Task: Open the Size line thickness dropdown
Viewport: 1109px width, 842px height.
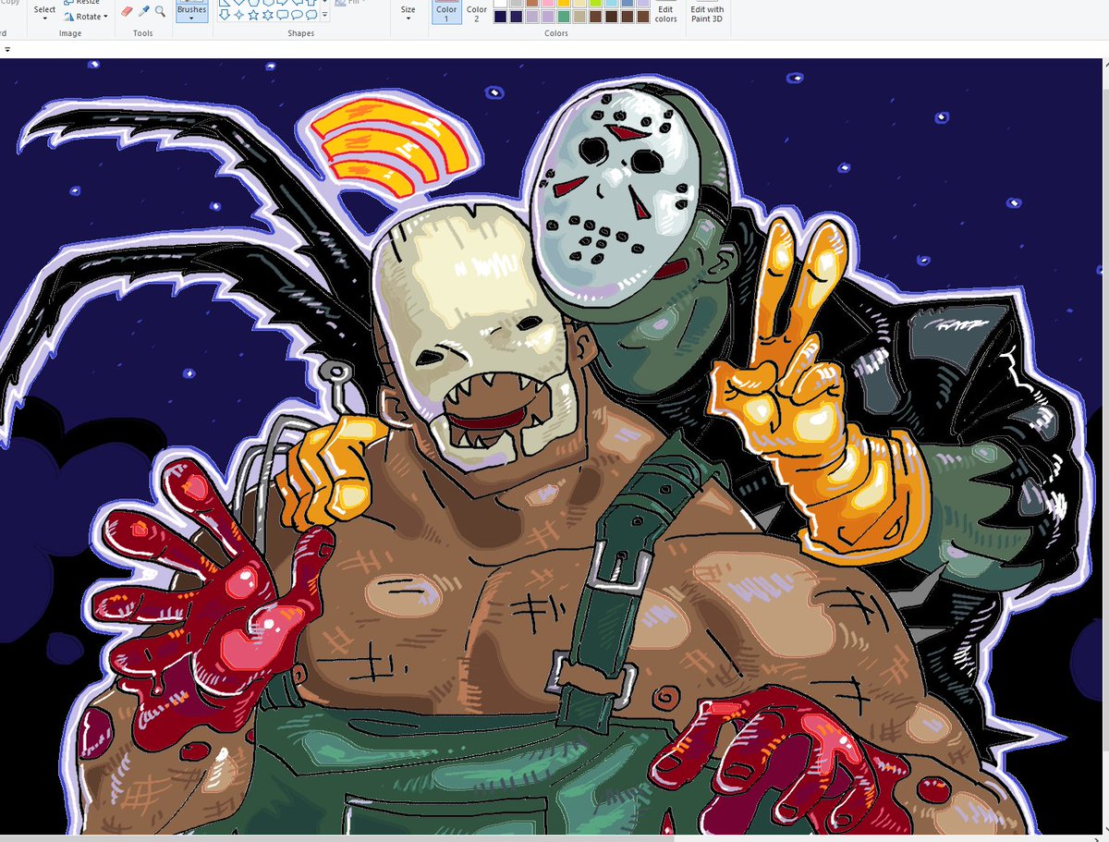Action: [408, 13]
